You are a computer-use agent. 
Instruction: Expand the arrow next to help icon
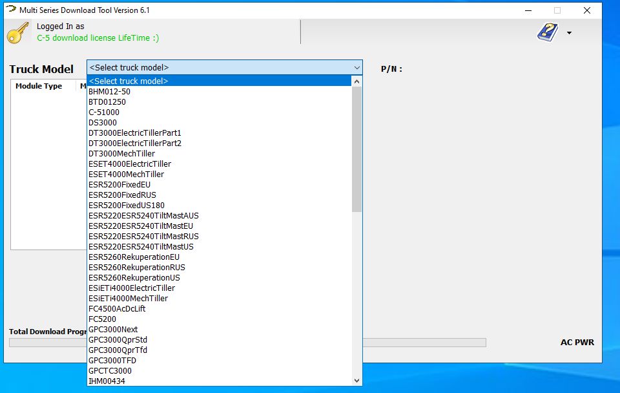pos(569,33)
